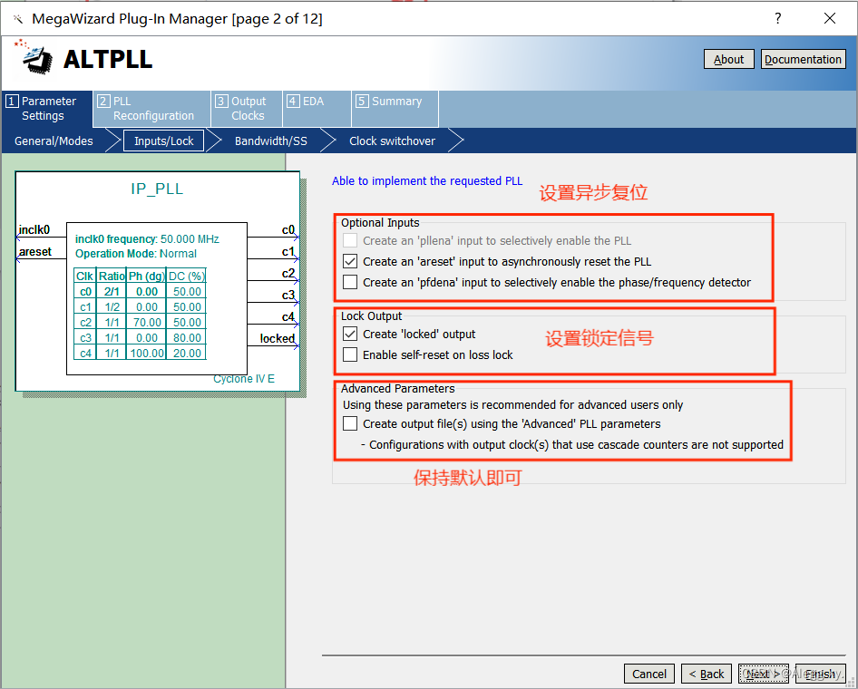Click the 1/2 ratio cell for c1
The width and height of the screenshot is (858, 689).
coord(112,306)
